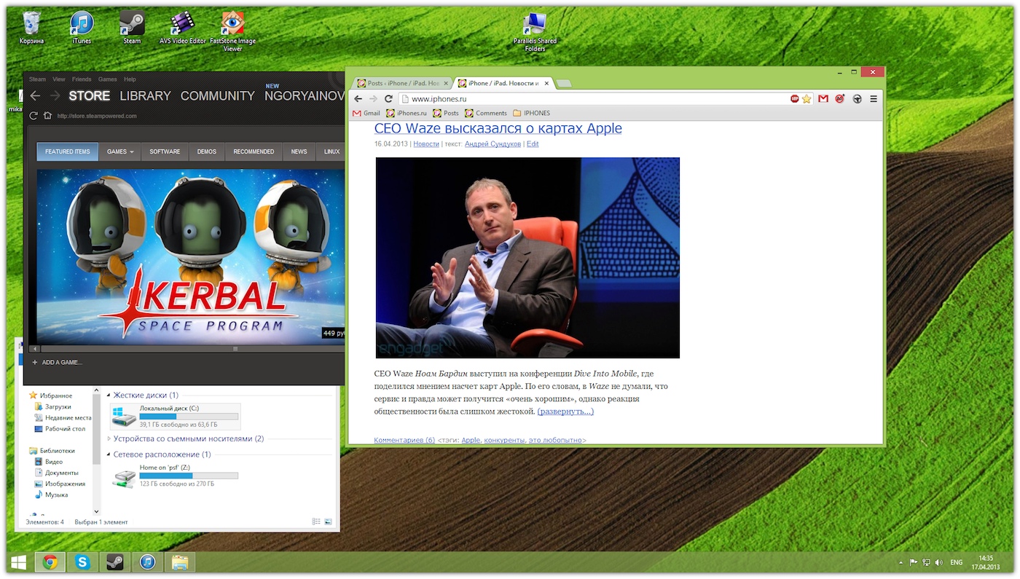Image resolution: width=1020 pixels, height=579 pixels.
Task: Select the Demos tab in Steam store
Action: 207,151
